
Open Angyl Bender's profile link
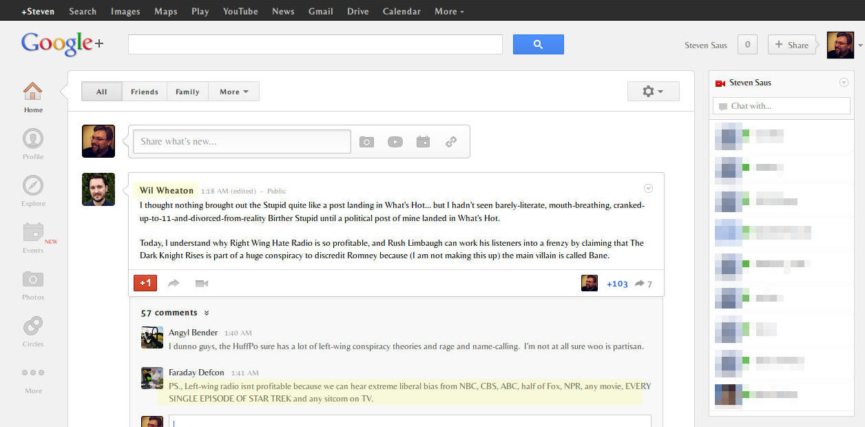pyautogui.click(x=194, y=333)
